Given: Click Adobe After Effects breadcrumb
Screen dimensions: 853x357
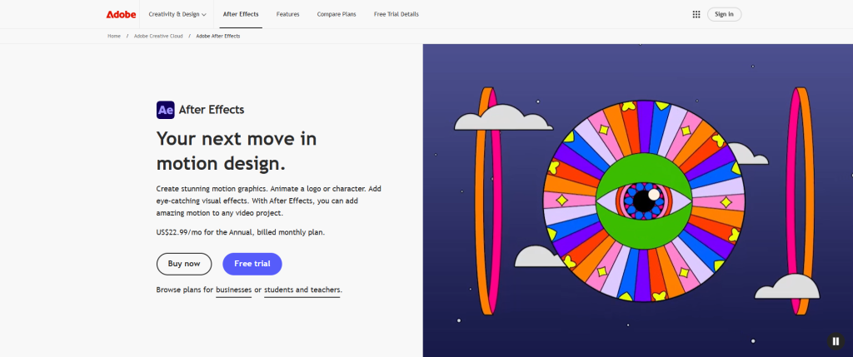Looking at the screenshot, I should pyautogui.click(x=218, y=36).
